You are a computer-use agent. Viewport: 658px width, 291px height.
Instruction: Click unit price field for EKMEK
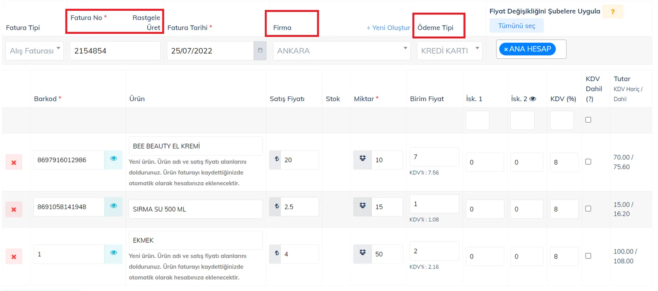pyautogui.click(x=434, y=251)
